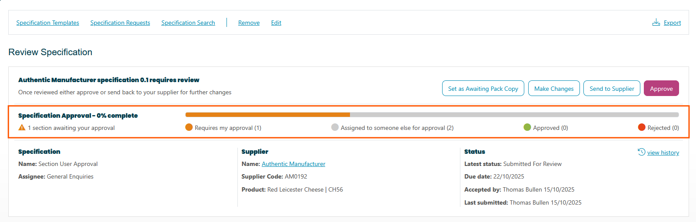Click the grey Assigned to someone else dot

(x=335, y=127)
